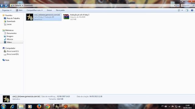The width and height of the screenshot is (195, 109).
Task: Select betania in the address path
Action: 18,5
